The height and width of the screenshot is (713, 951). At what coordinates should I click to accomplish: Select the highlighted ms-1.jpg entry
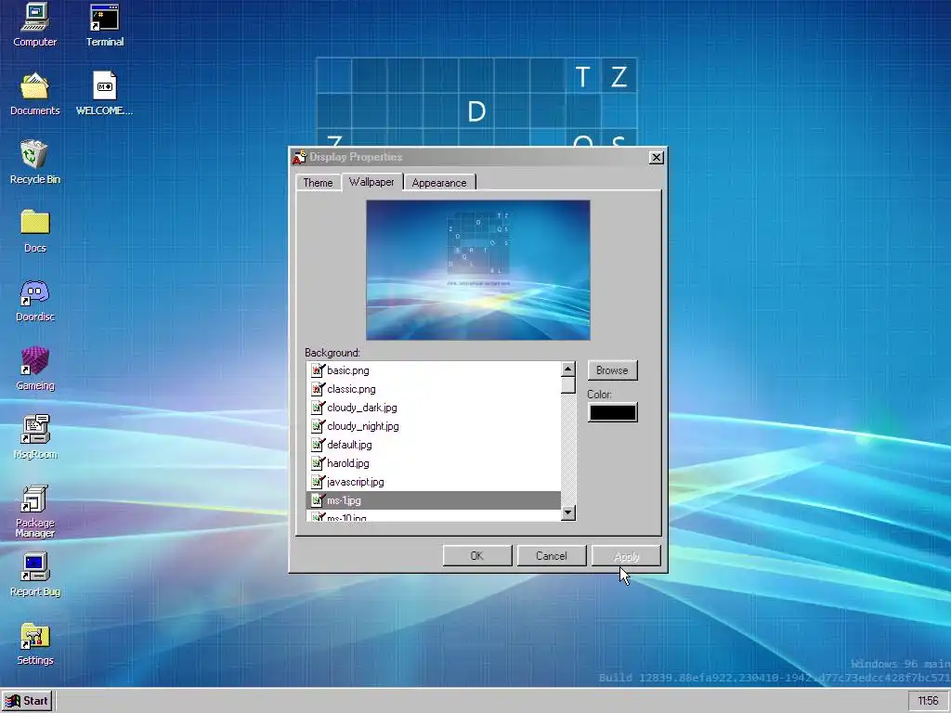(434, 500)
